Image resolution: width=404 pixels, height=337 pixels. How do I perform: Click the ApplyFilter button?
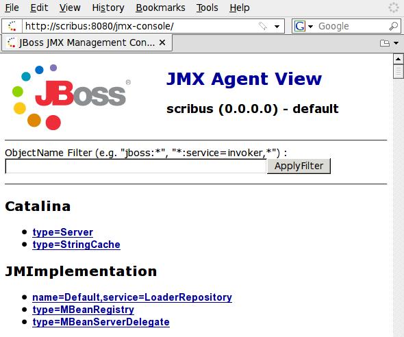pyautogui.click(x=299, y=166)
